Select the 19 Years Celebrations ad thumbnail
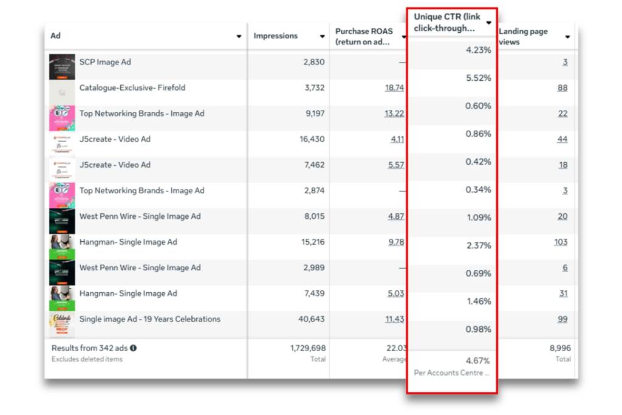Screen dimensions: 622x415 (62, 324)
